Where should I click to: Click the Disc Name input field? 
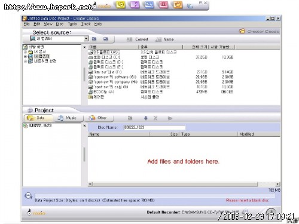click(x=154, y=127)
